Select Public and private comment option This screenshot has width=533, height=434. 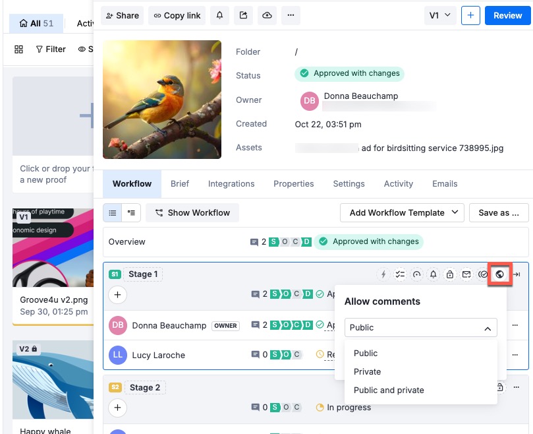(x=389, y=390)
